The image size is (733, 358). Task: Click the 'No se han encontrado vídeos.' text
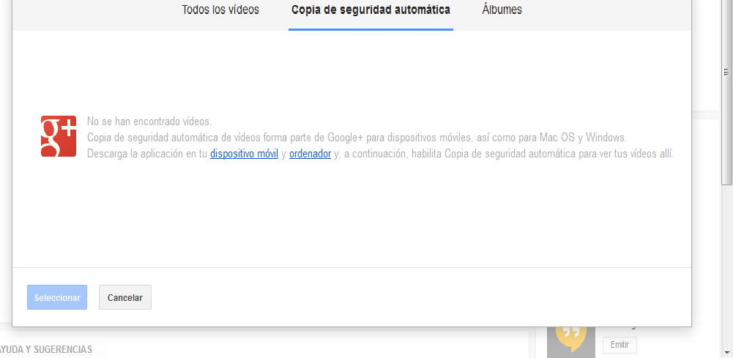149,122
